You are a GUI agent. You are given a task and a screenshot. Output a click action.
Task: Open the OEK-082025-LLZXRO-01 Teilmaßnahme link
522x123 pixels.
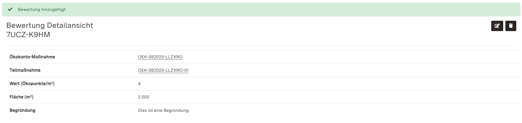[x=163, y=70]
